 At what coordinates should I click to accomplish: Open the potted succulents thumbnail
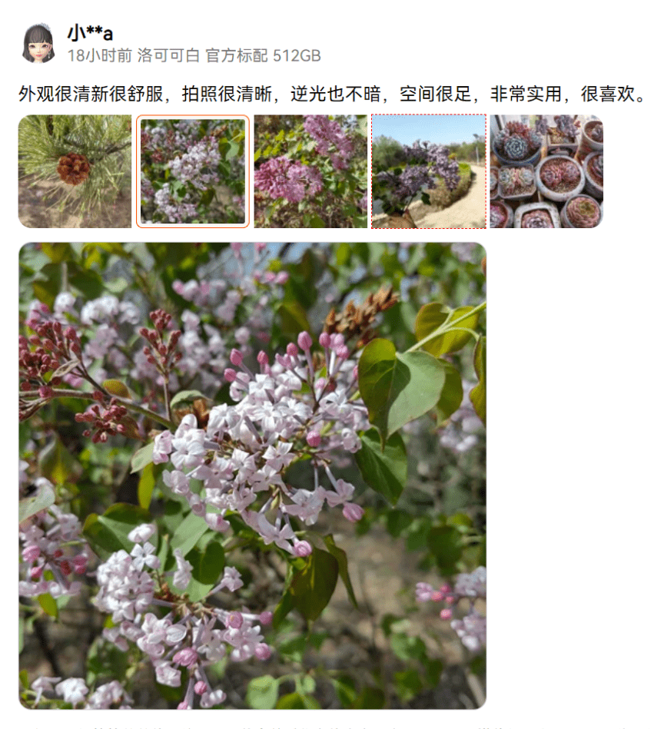click(546, 171)
